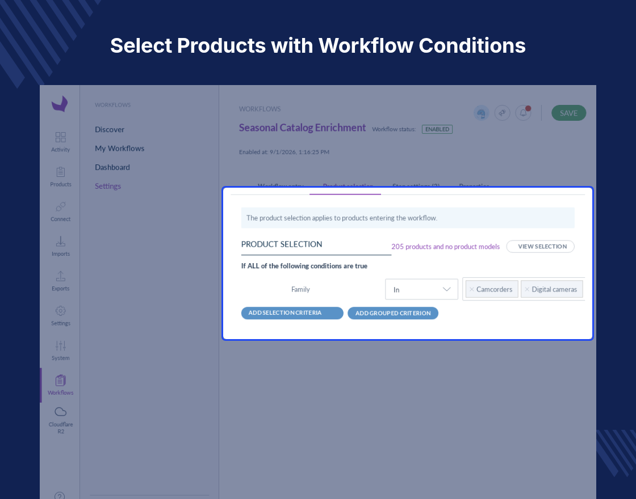Click the "205 products and no product models" link
This screenshot has width=636, height=499.
tap(445, 247)
